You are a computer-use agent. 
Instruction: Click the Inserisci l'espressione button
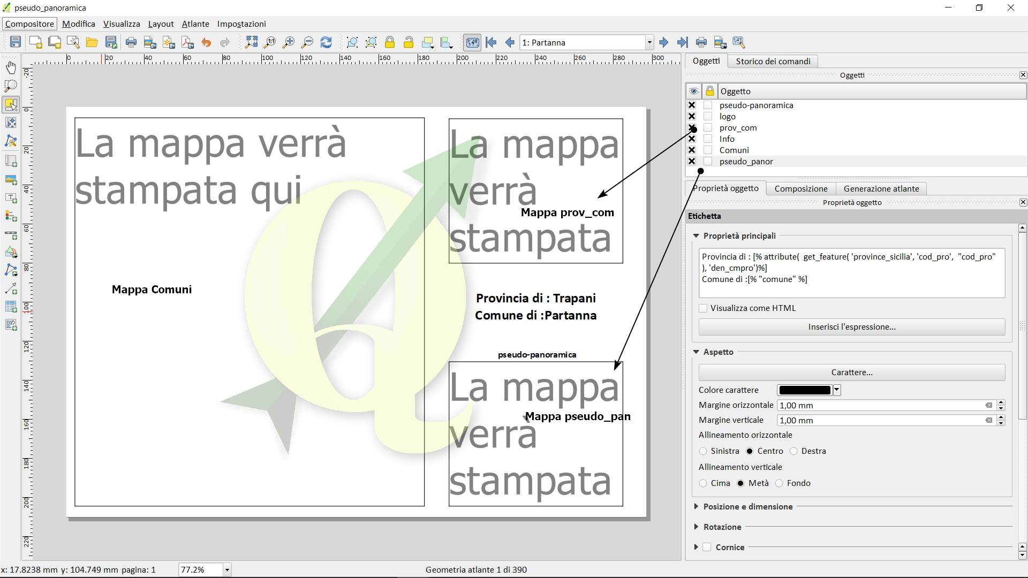click(851, 327)
